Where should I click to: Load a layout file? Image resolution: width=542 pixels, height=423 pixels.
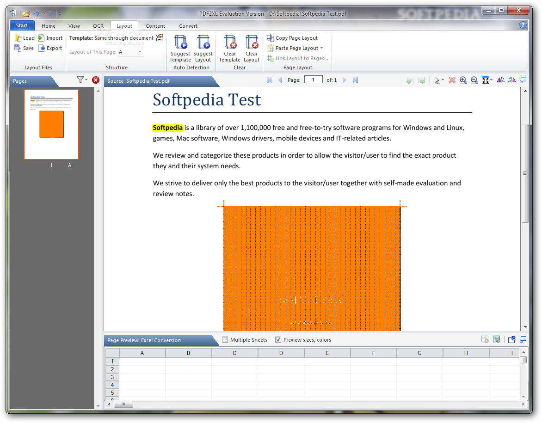coord(25,38)
